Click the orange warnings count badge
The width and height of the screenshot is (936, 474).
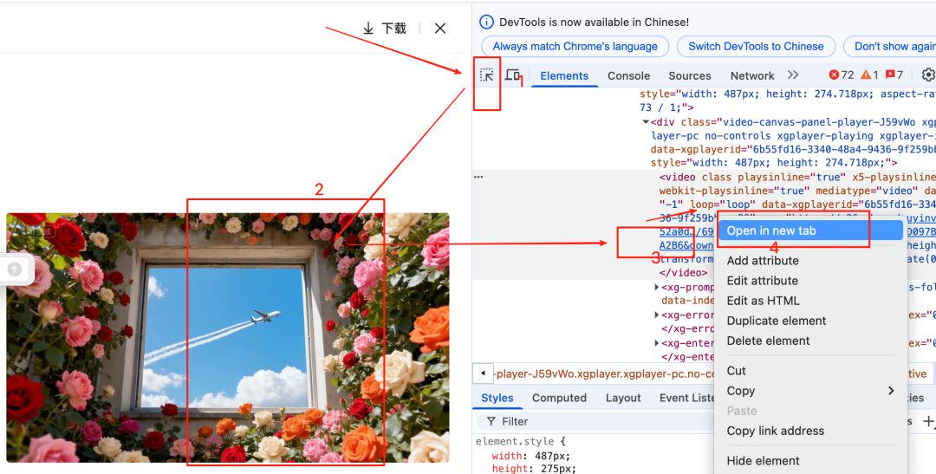point(869,75)
